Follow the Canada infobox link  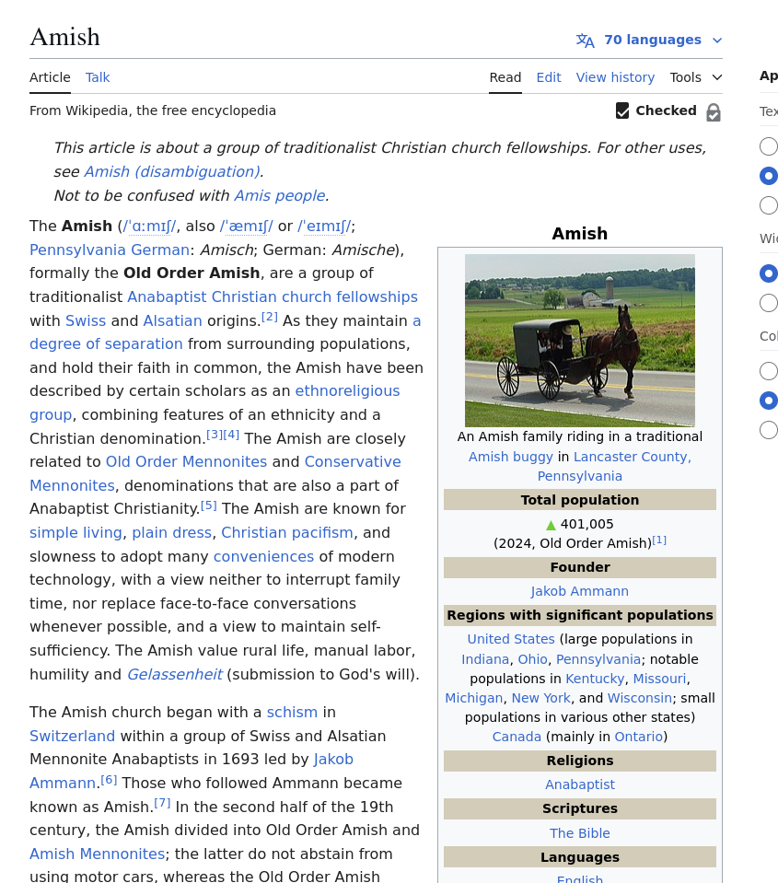(517, 737)
